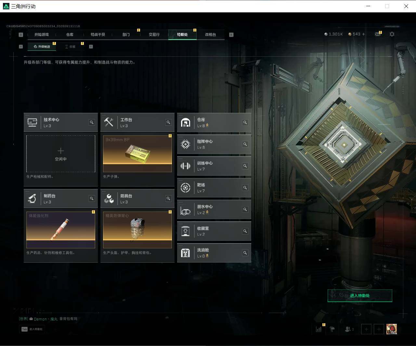
Task: Click the 制药台 microscope icon
Action: coord(32,199)
